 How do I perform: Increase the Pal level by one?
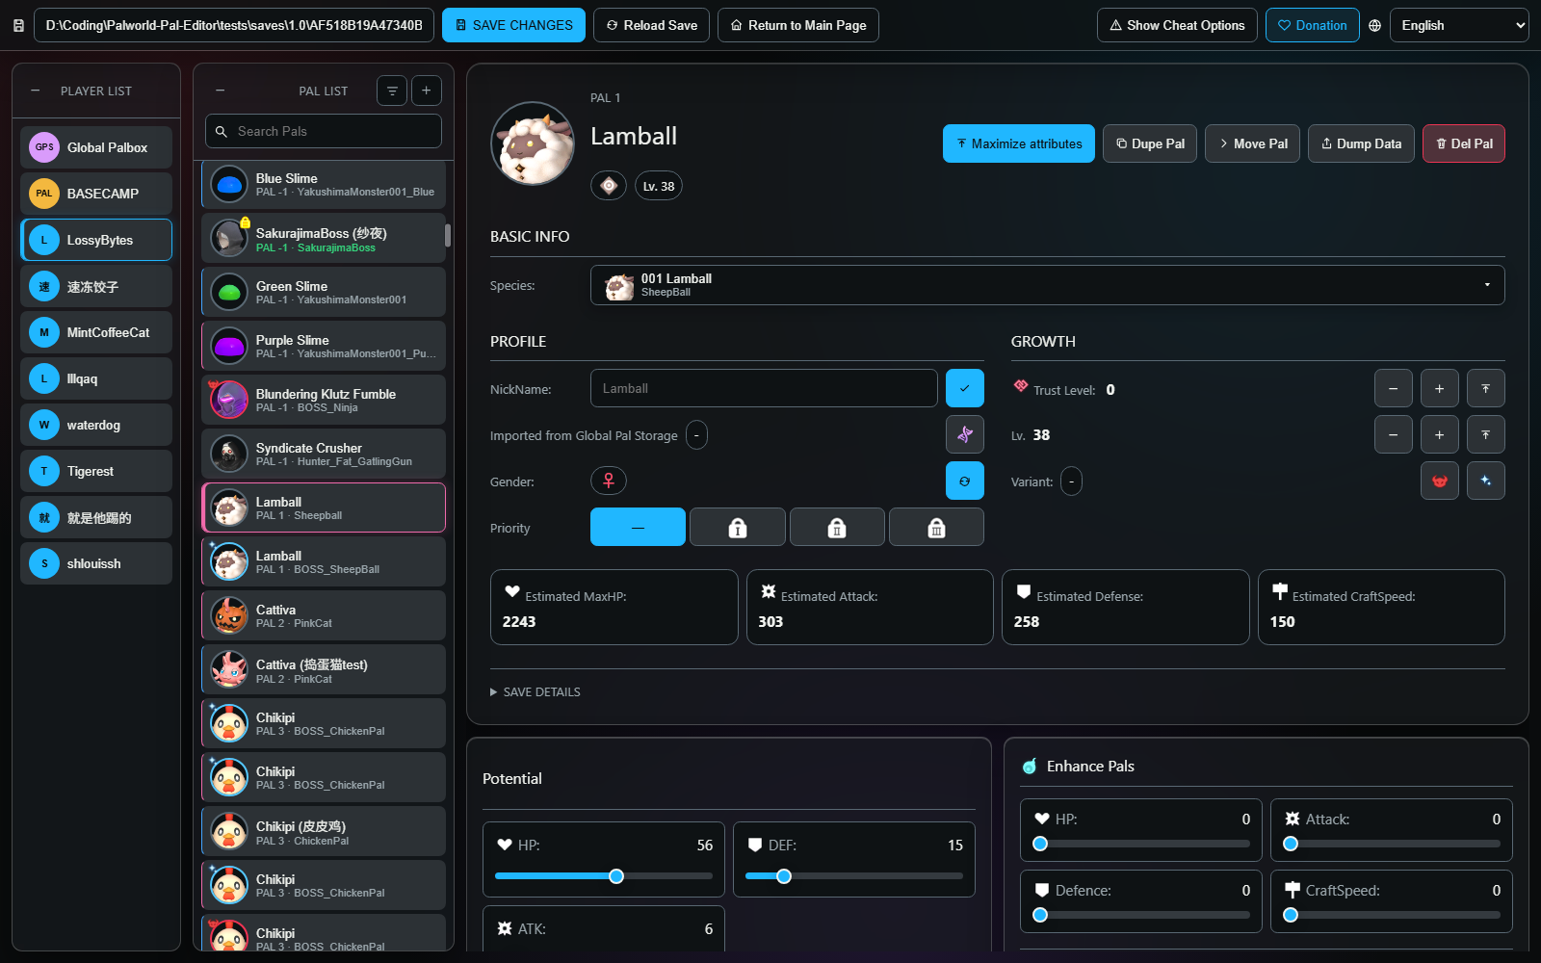1440,434
